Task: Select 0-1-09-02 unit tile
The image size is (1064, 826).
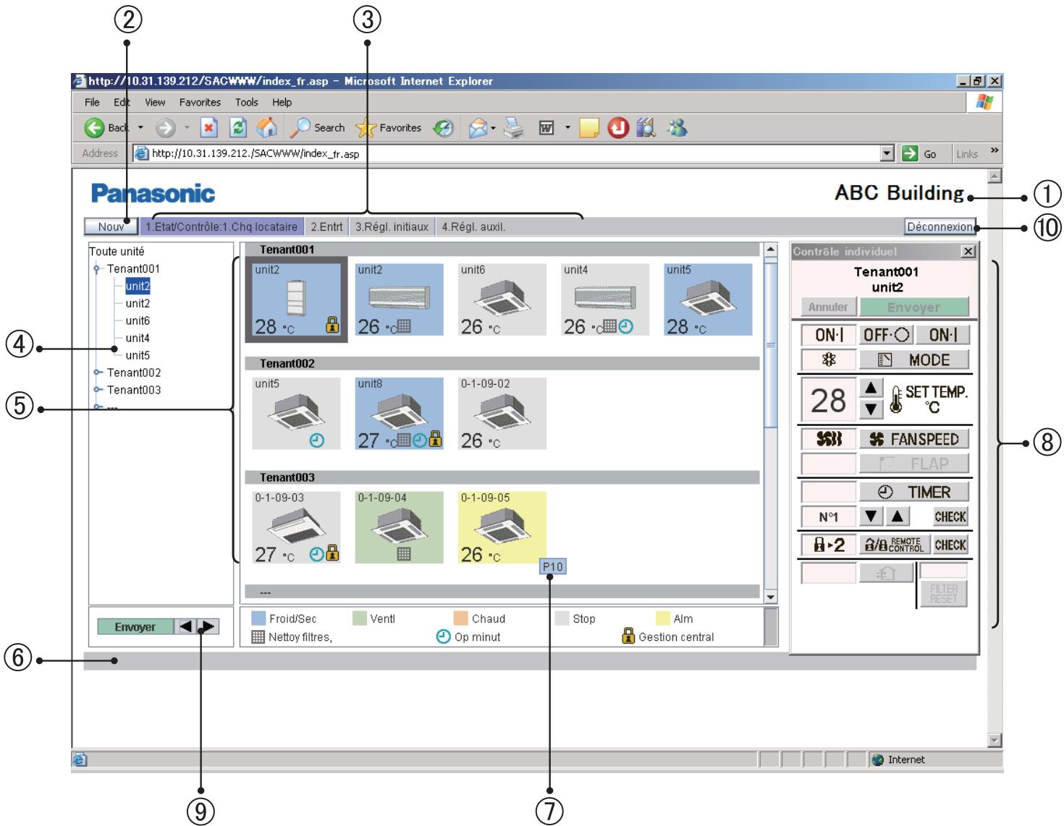Action: (x=502, y=414)
